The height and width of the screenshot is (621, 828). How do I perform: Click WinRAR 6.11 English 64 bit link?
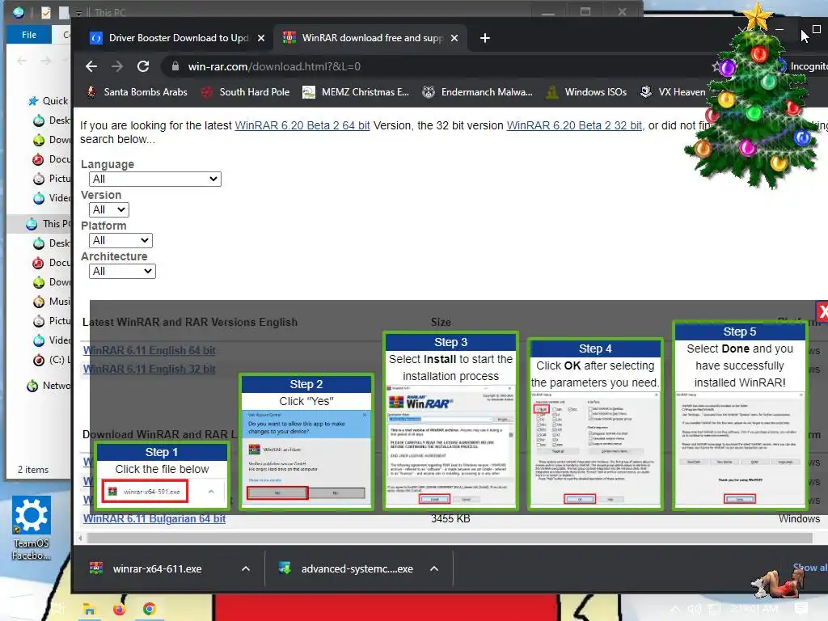coord(149,350)
